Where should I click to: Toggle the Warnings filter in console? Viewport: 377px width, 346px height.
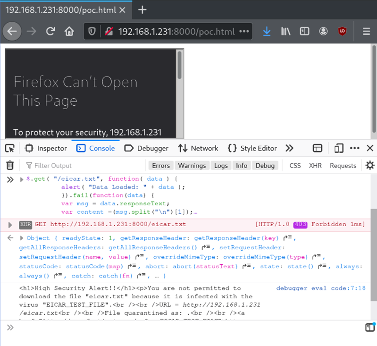(192, 166)
